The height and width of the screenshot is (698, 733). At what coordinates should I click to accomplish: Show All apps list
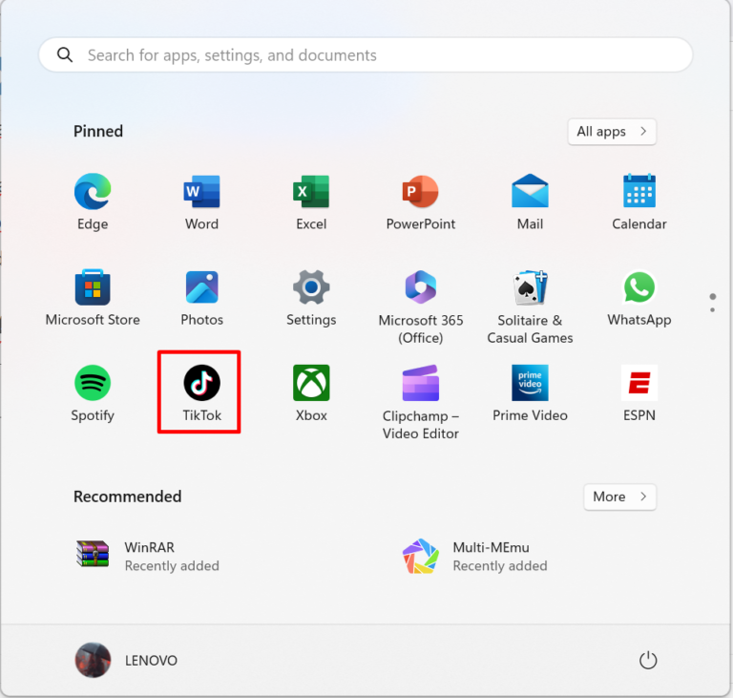[612, 132]
